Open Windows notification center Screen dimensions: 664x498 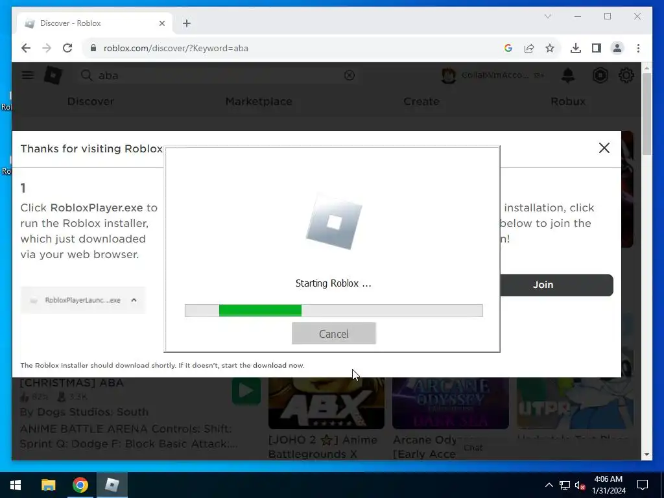point(643,485)
